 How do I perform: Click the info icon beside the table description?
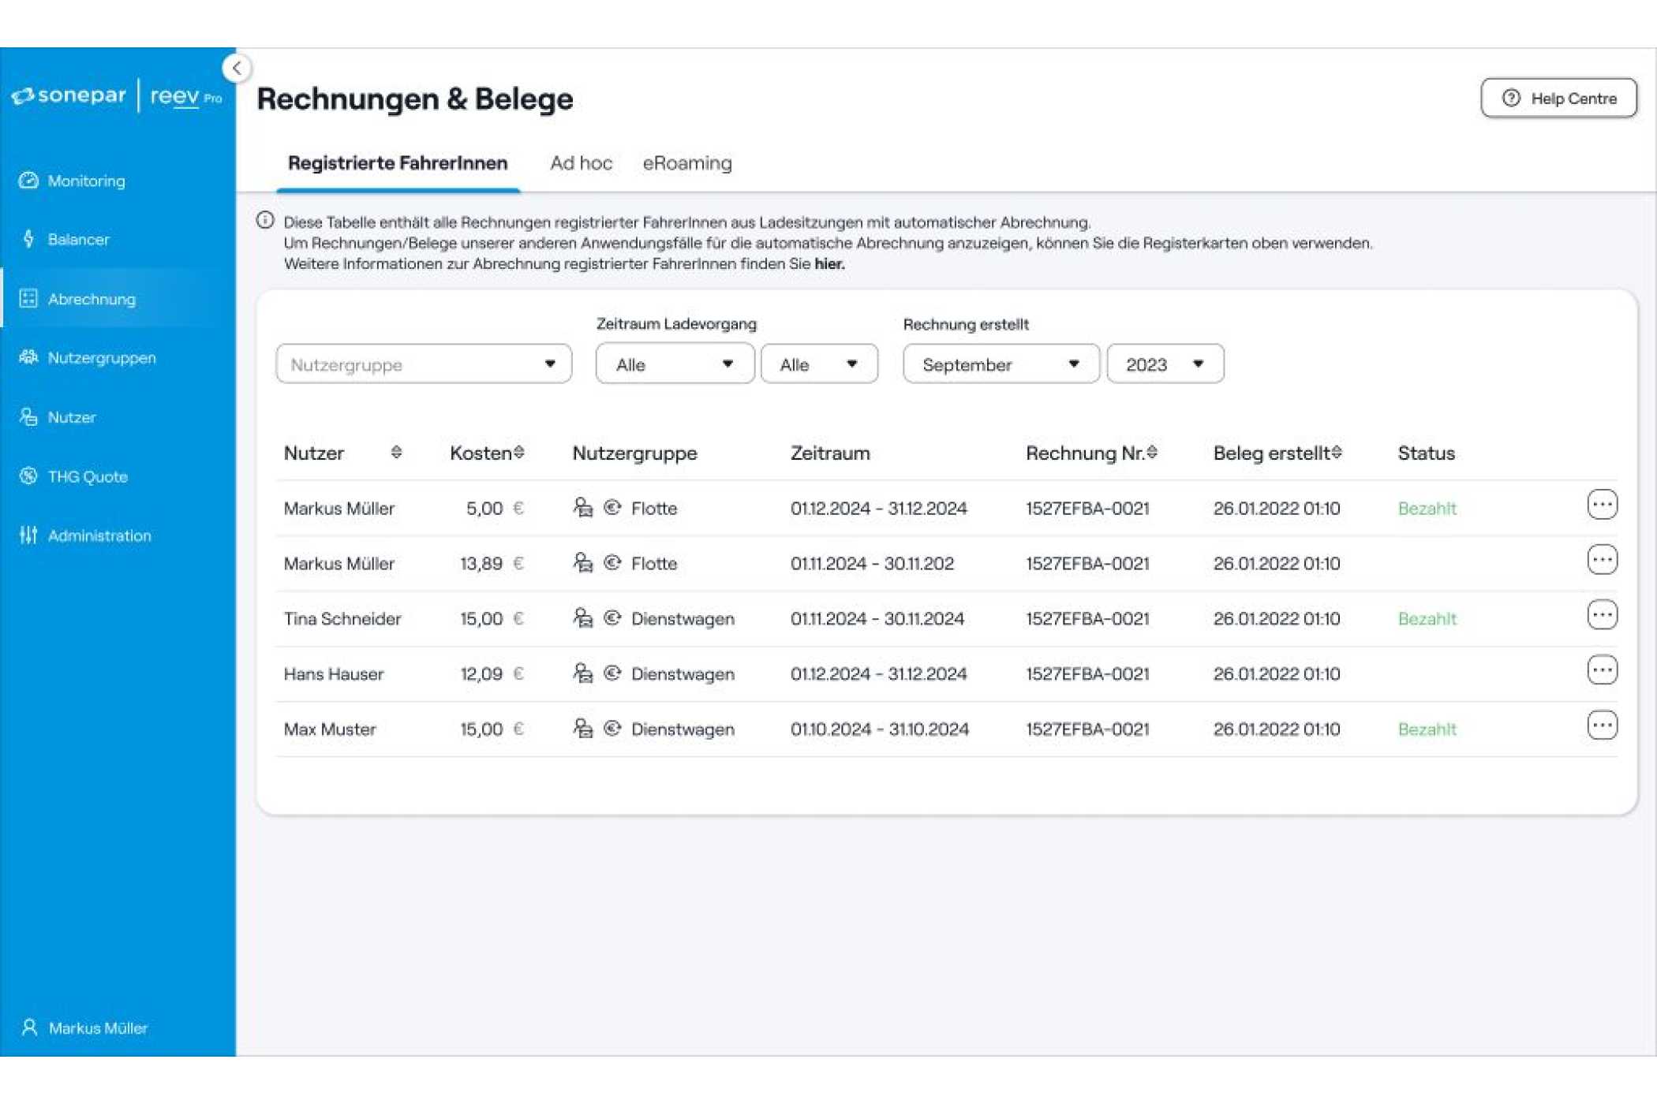[x=265, y=221]
